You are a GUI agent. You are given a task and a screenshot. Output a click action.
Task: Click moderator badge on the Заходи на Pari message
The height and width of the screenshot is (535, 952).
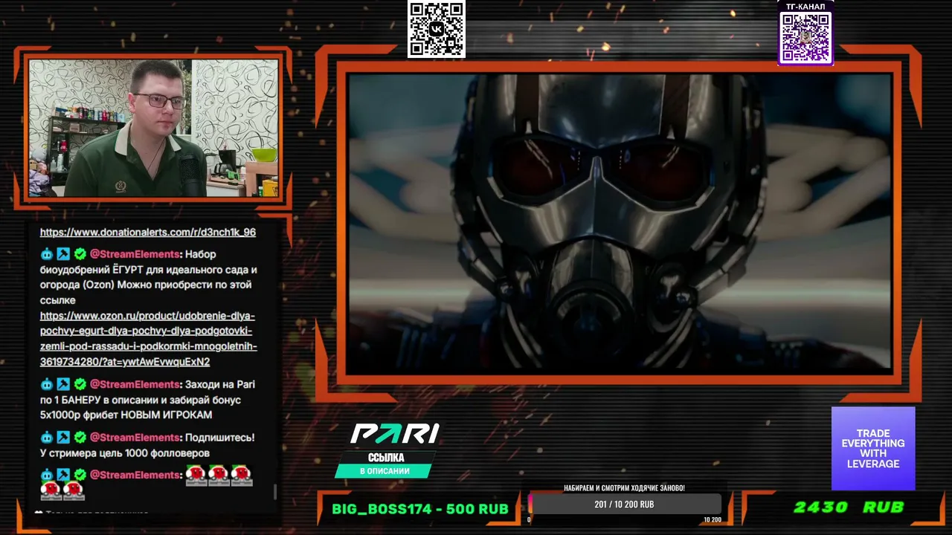pyautogui.click(x=63, y=384)
